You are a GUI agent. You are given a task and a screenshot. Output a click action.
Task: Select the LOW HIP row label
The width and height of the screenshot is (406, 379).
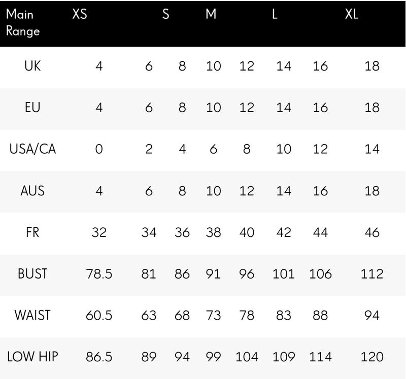32,357
